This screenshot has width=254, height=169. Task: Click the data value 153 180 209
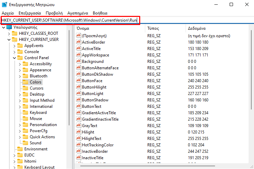point(198,49)
